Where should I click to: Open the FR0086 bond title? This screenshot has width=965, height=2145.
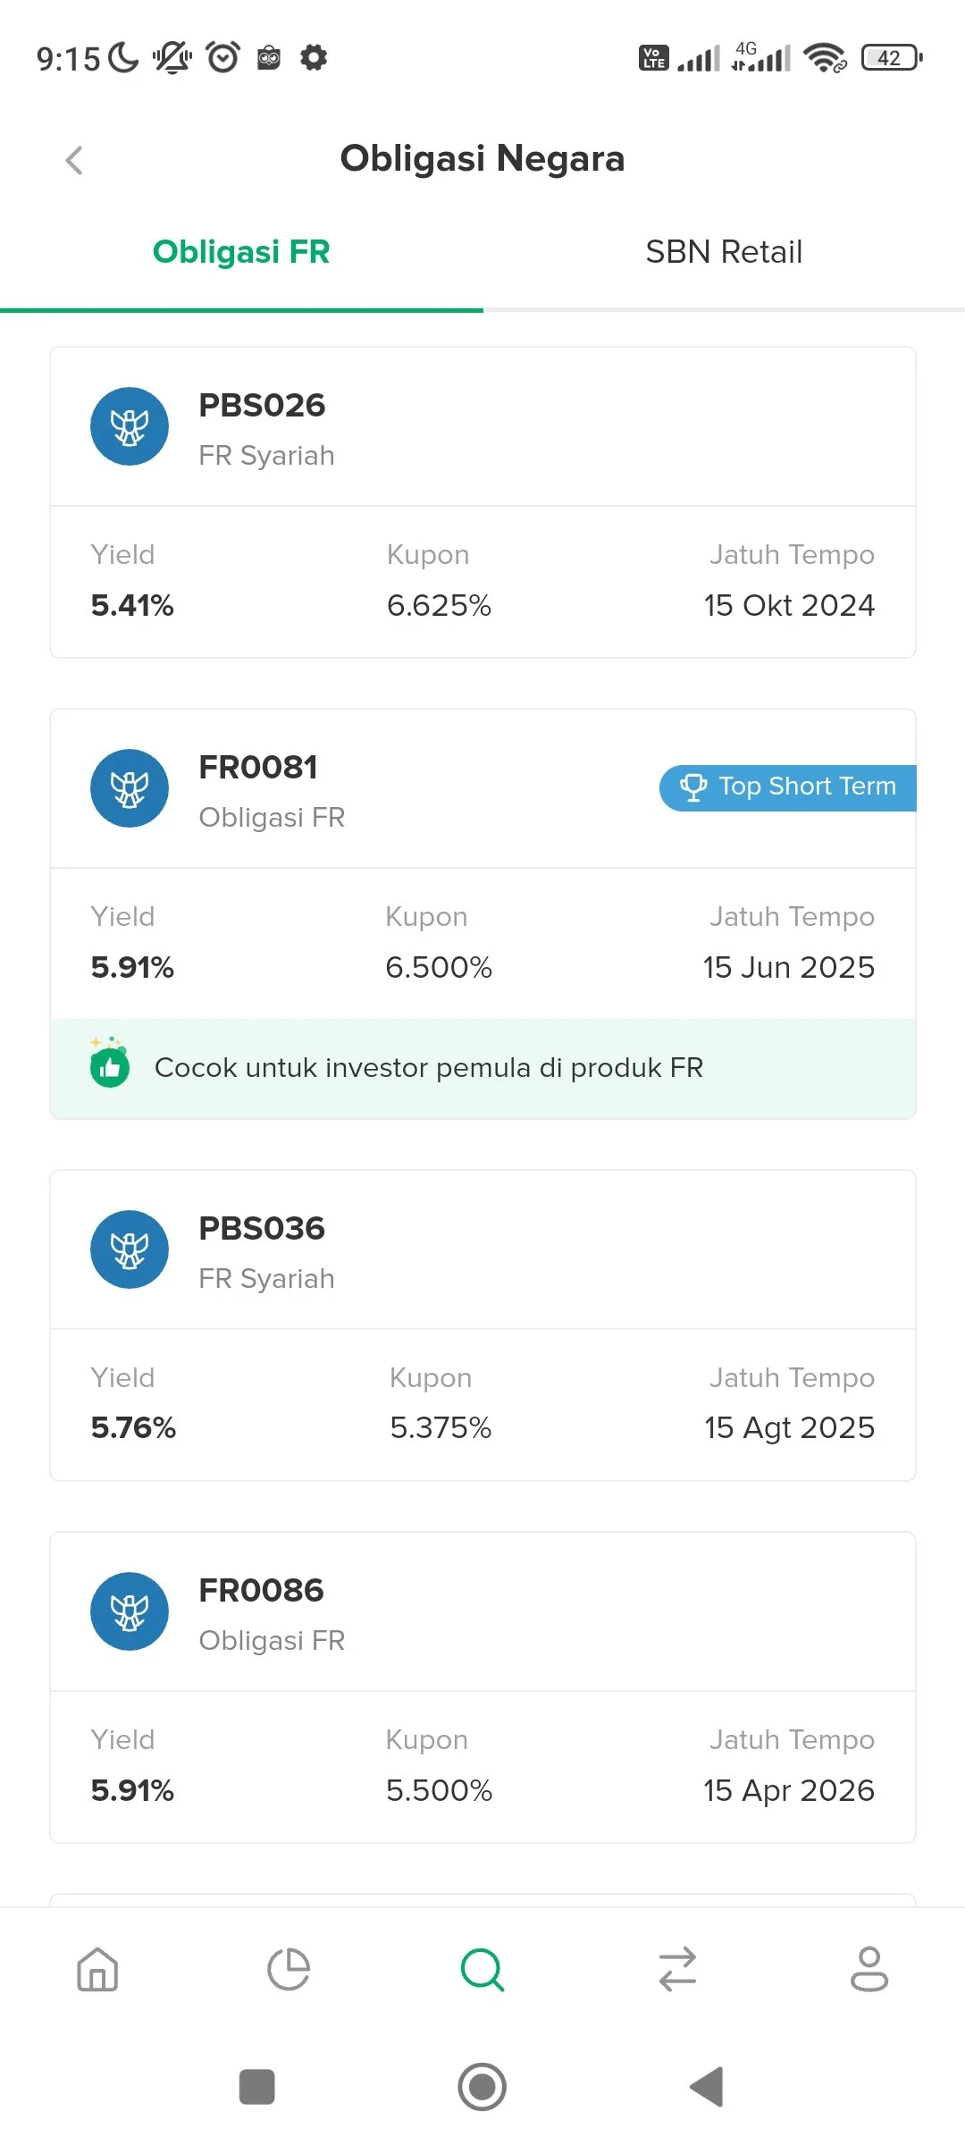(261, 1590)
